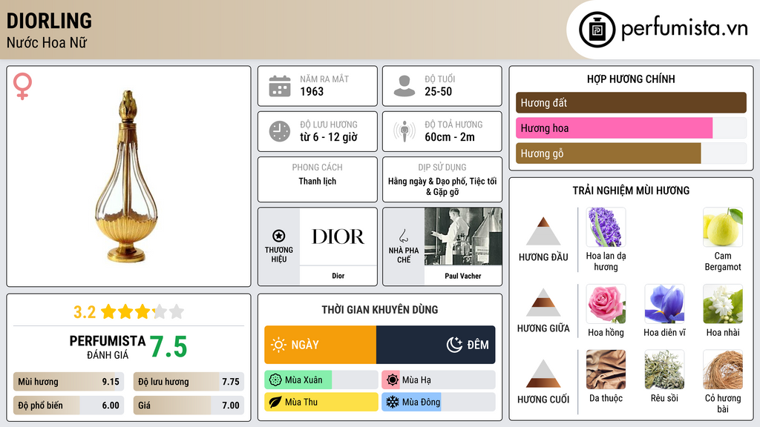
Task: Click the style value Thanh lịch
Action: pos(317,181)
